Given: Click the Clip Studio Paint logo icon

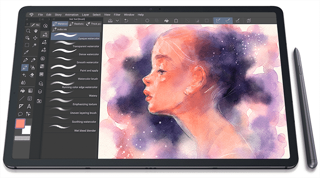Looking at the screenshot, I should point(31,14).
